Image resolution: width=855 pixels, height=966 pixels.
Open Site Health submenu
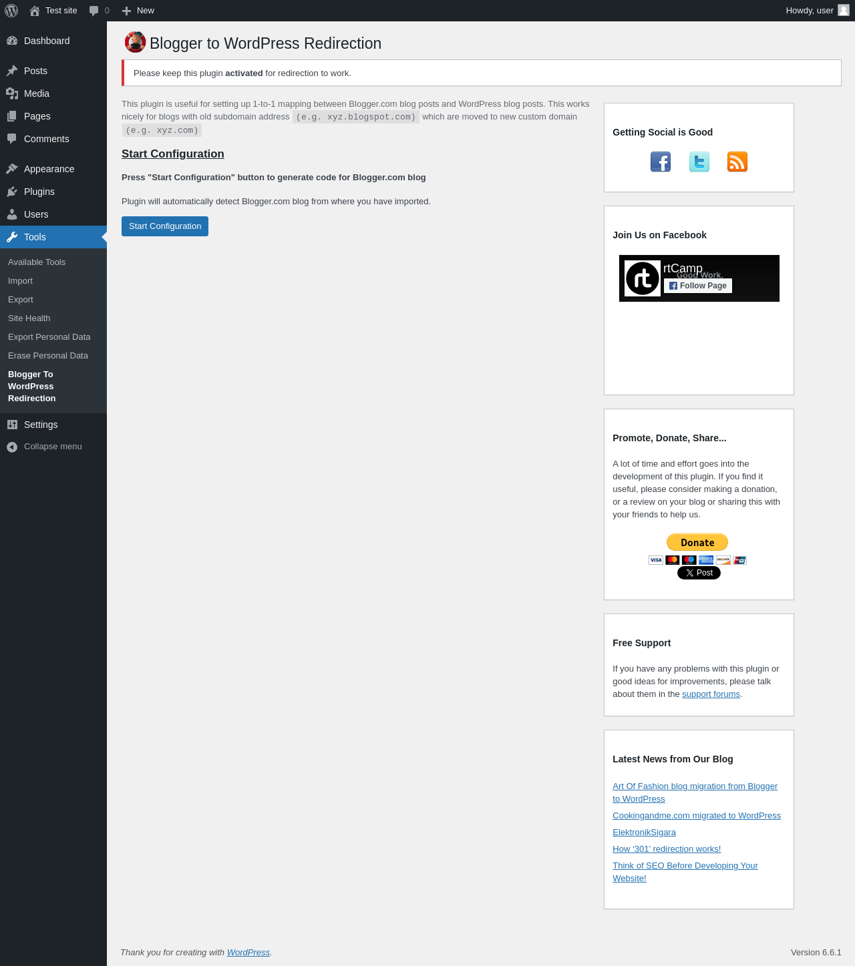click(29, 318)
